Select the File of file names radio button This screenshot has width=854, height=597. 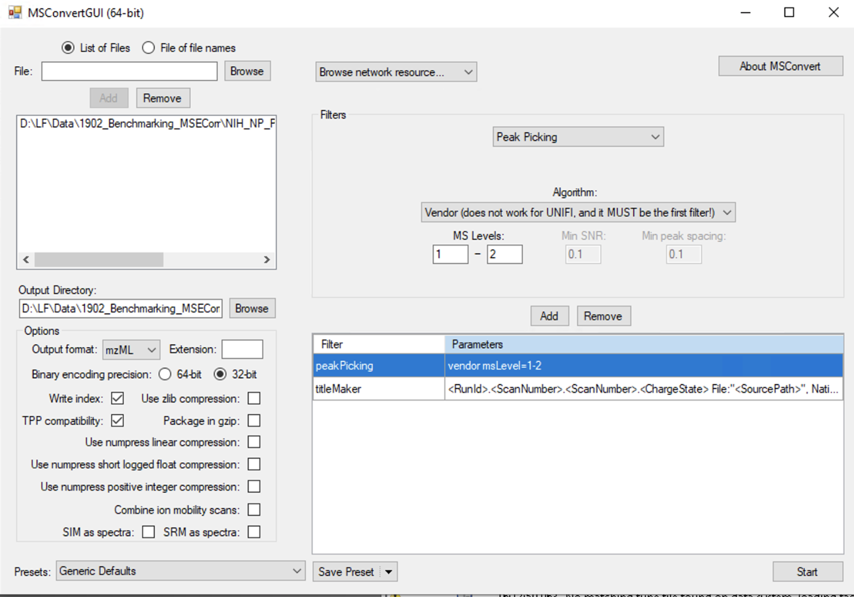coord(148,48)
